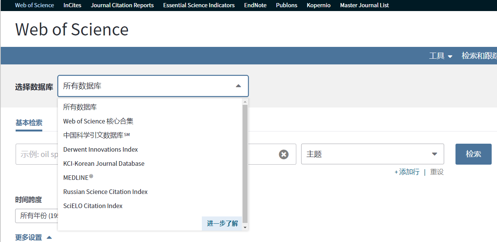Viewport: 497px width, 242px height.
Task: Open the 所有年份 time span dropdown
Action: click(x=37, y=216)
